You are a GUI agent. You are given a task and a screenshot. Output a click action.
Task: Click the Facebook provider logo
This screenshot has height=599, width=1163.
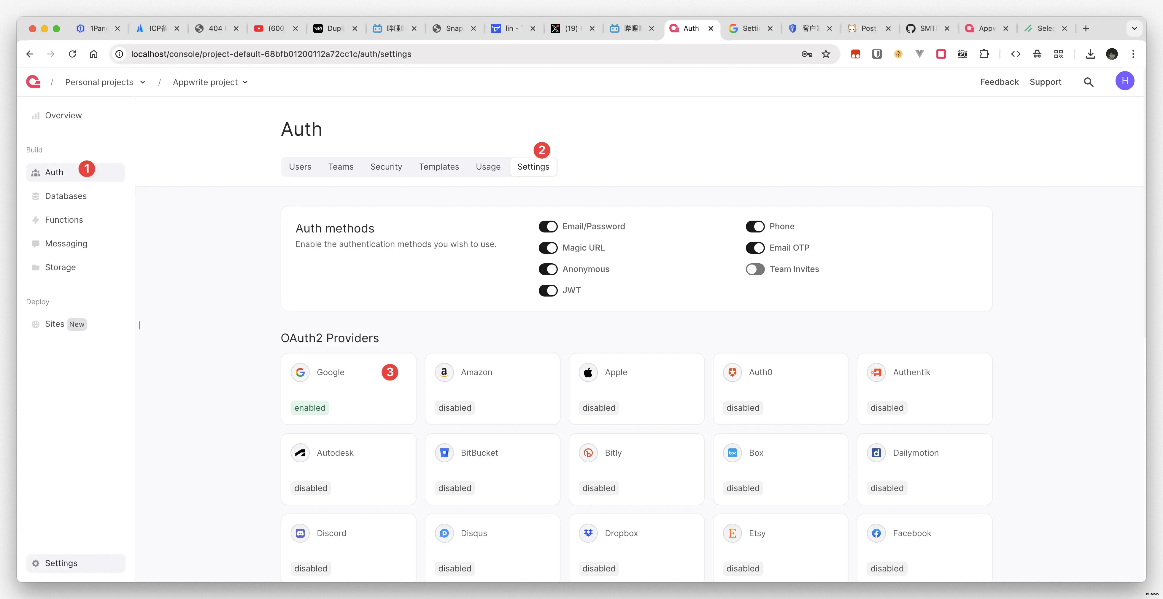[876, 533]
